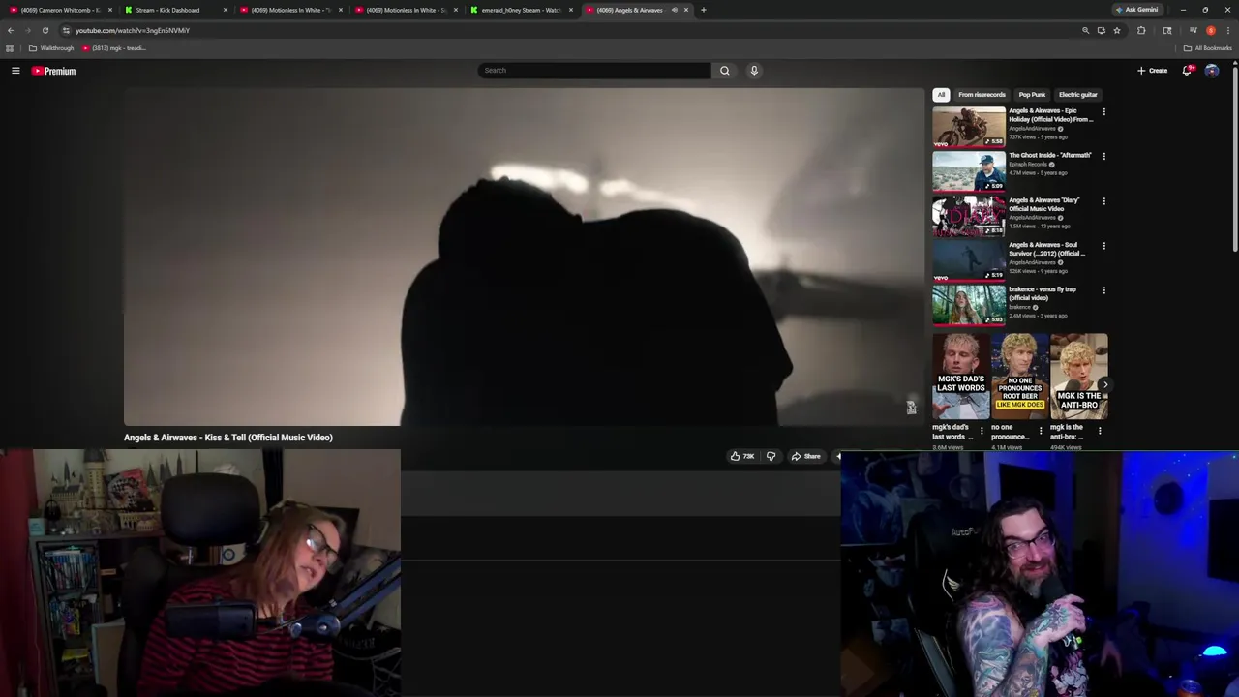Open options for brakence venus fly trap
The image size is (1239, 697).
tap(1103, 290)
